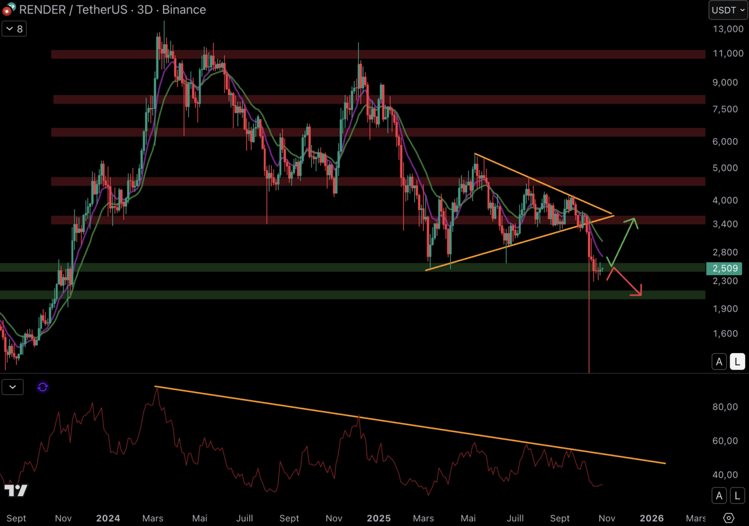Image resolution: width=749 pixels, height=526 pixels.
Task: Expand the indicator legend showing 8
Action: (x=14, y=29)
